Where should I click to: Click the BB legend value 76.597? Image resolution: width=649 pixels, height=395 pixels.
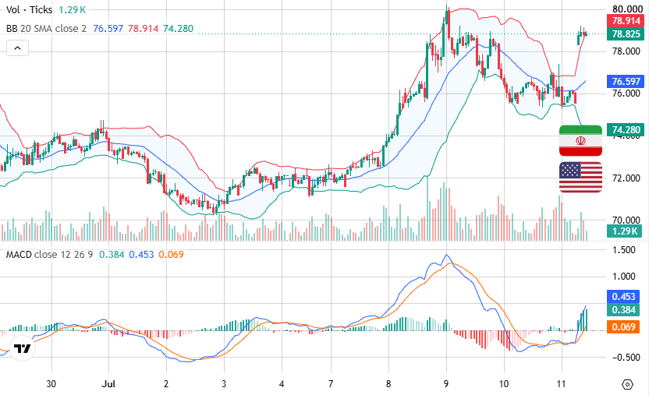[x=108, y=29]
